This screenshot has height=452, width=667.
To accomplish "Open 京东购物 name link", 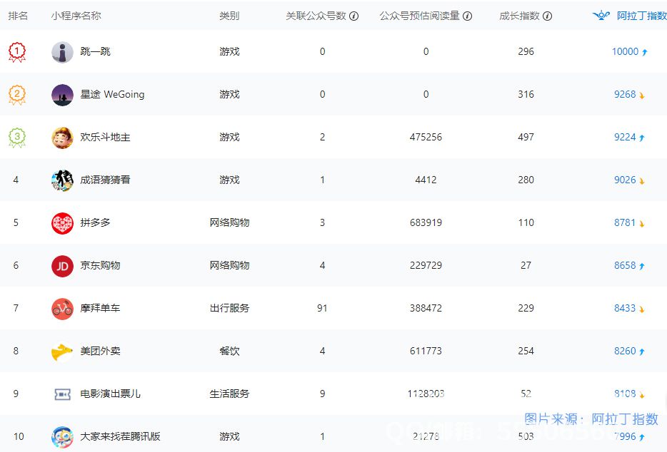I will (x=100, y=265).
